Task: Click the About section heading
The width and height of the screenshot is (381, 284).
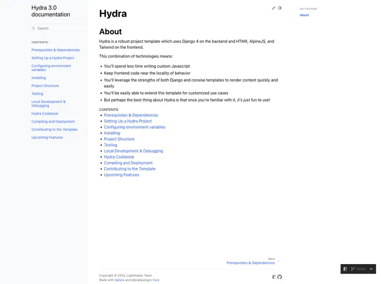Action: (x=110, y=32)
